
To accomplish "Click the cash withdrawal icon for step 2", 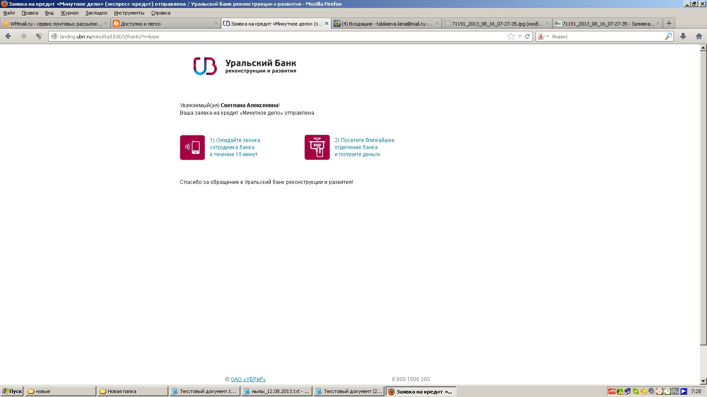I will click(x=317, y=147).
